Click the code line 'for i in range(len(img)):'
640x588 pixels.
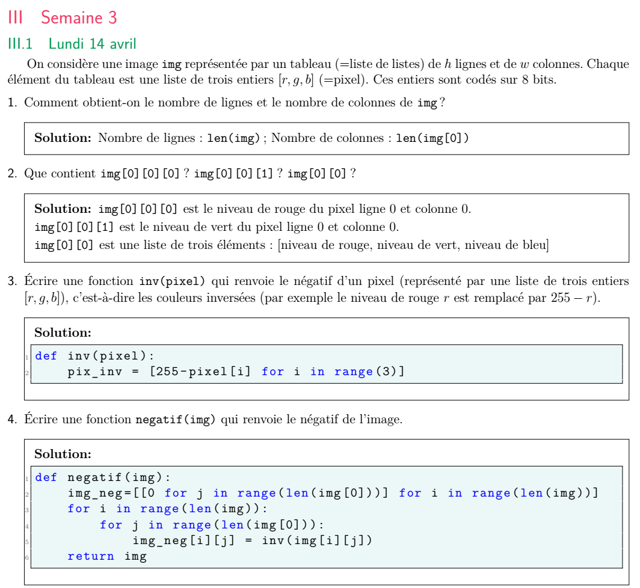pos(168,509)
